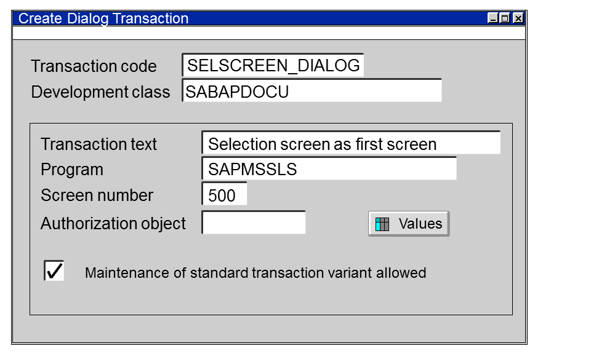Focus the Screen number field showing 500
This screenshot has height=354, width=591.
[225, 195]
